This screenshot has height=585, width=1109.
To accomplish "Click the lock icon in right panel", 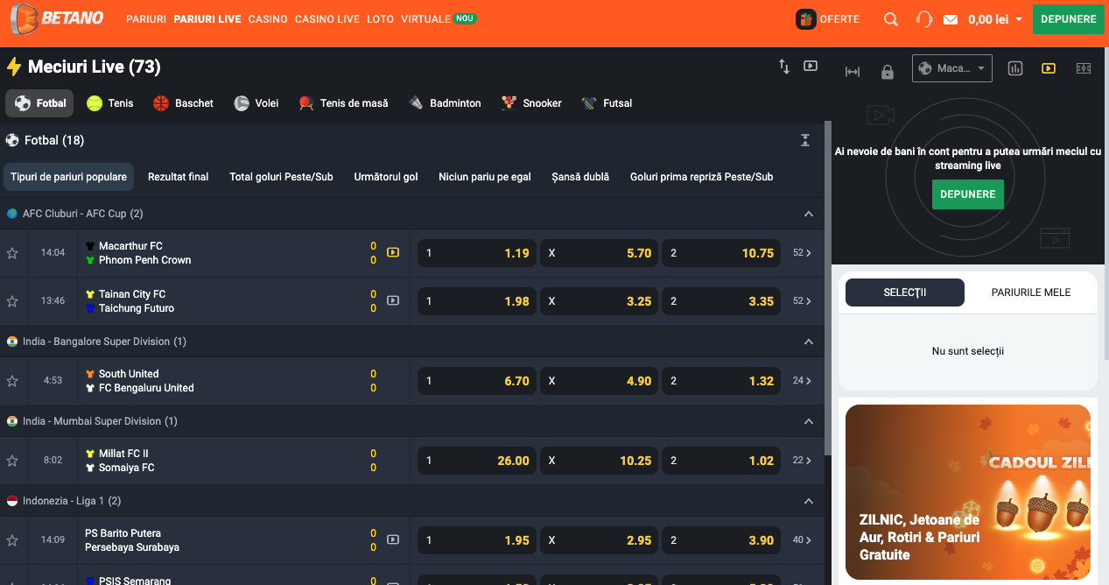I will (x=887, y=72).
